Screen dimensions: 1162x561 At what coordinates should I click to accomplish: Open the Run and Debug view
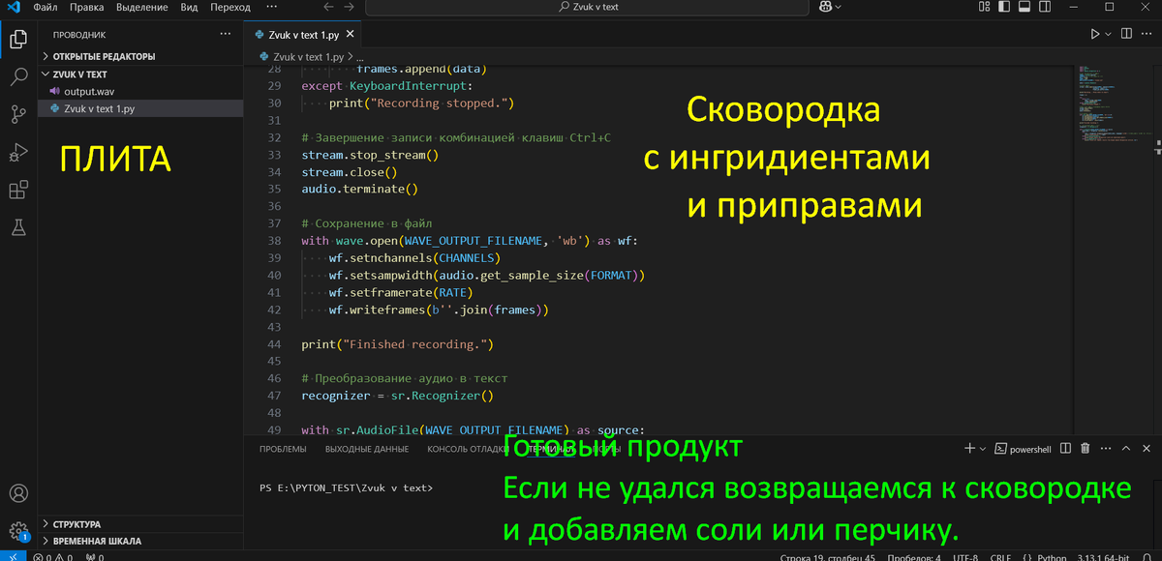pyautogui.click(x=18, y=152)
